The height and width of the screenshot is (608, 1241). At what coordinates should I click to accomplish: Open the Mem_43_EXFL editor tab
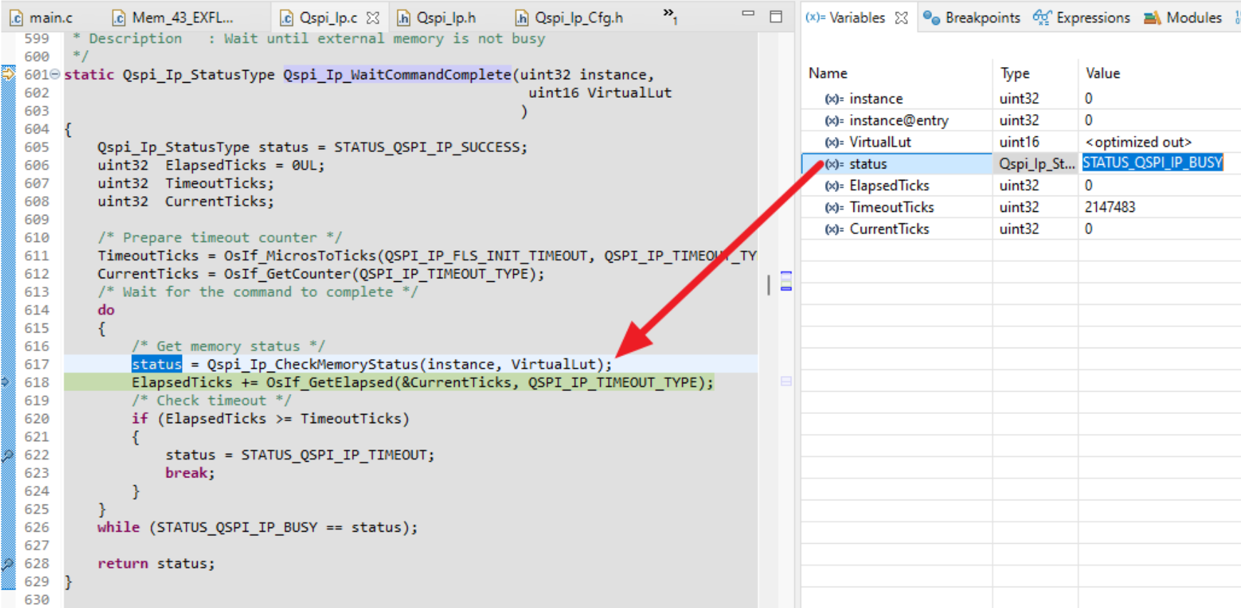(x=173, y=17)
